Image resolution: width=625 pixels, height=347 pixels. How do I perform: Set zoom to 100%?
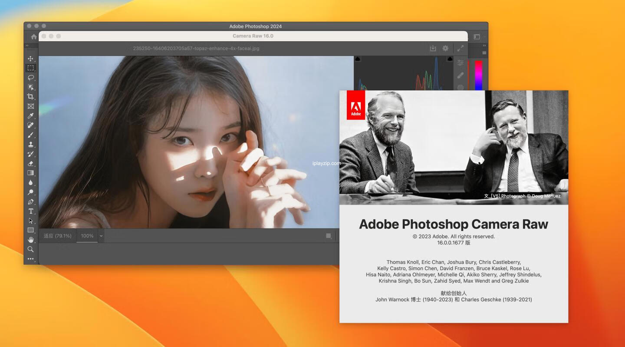(87, 236)
